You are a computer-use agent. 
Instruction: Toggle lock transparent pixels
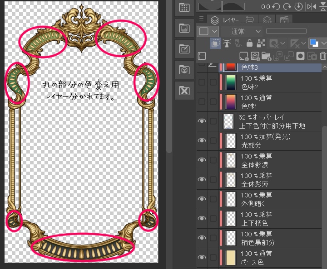coord(261,43)
